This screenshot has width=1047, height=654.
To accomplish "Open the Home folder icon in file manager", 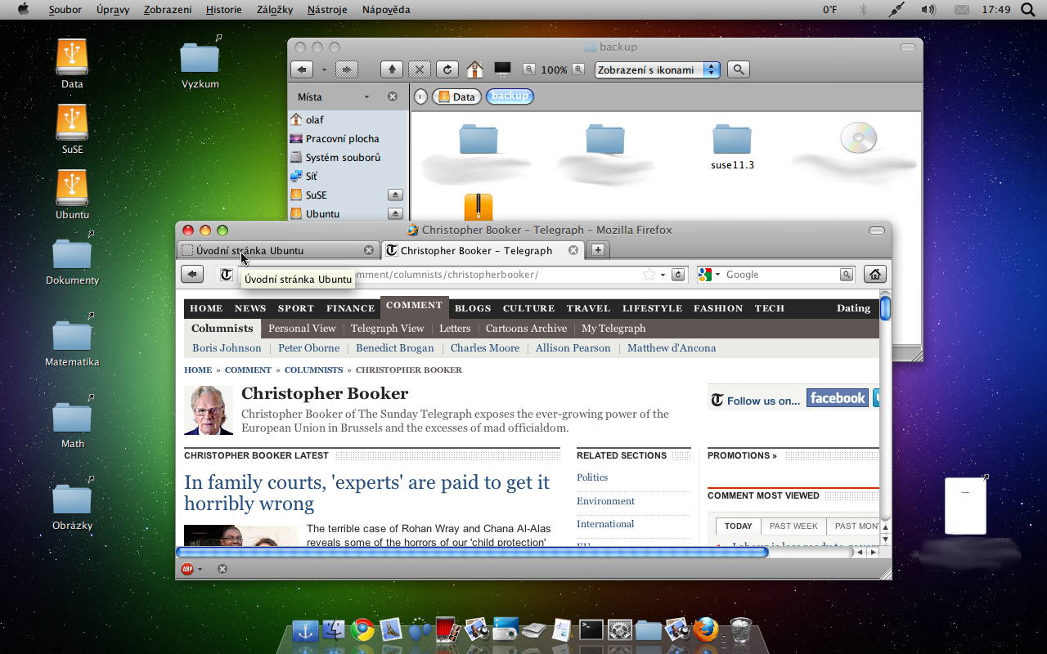I will pyautogui.click(x=474, y=69).
